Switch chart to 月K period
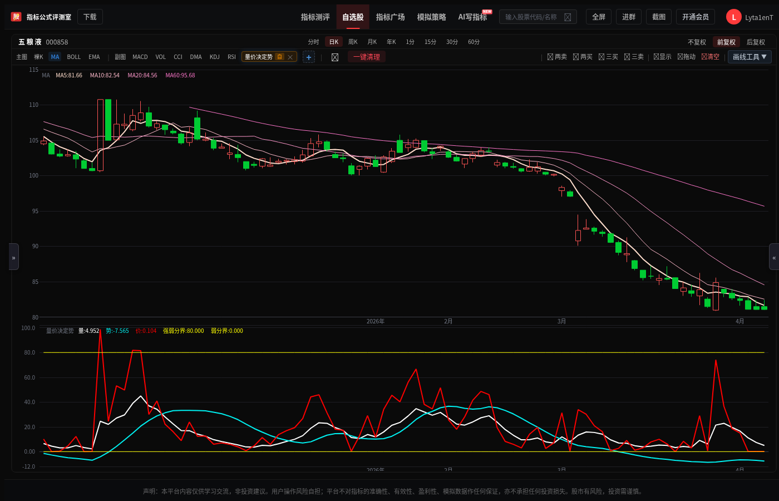This screenshot has height=501, width=779. (372, 42)
